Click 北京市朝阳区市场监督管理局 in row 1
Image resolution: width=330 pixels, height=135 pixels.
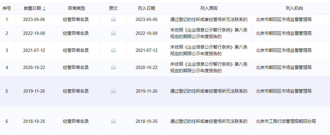[284, 20]
